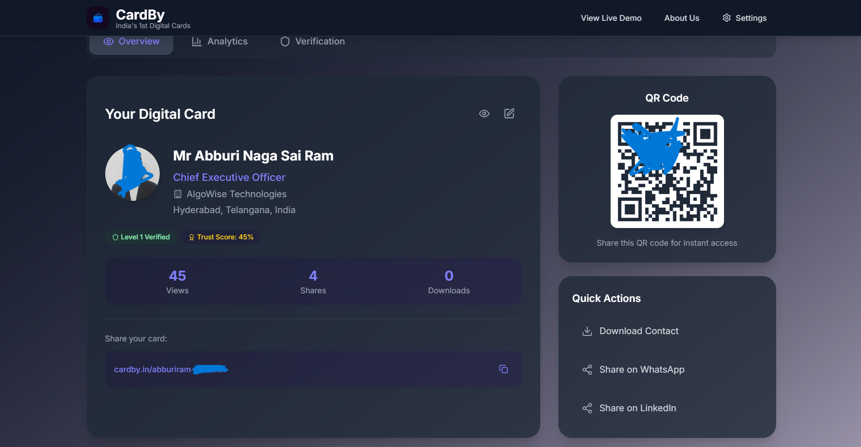Click the Share your card: label
The height and width of the screenshot is (447, 861).
coord(136,339)
